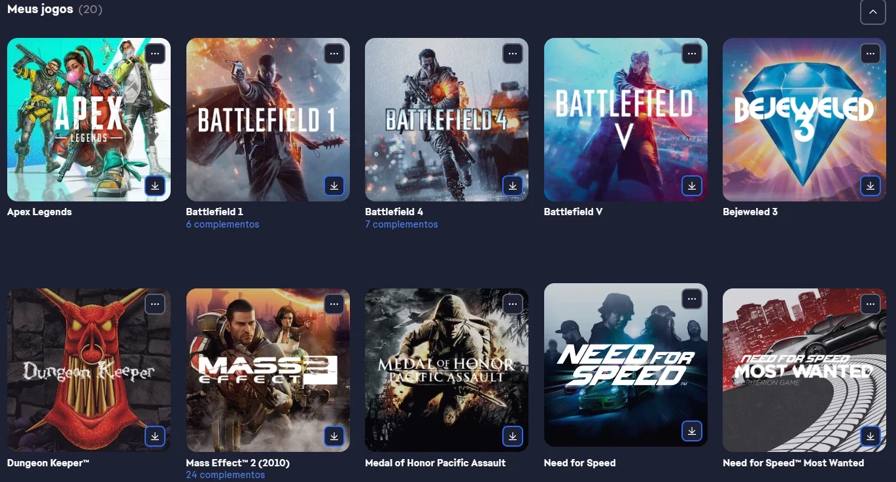Open the three-dot menu on Medal of Honor

pyautogui.click(x=513, y=304)
